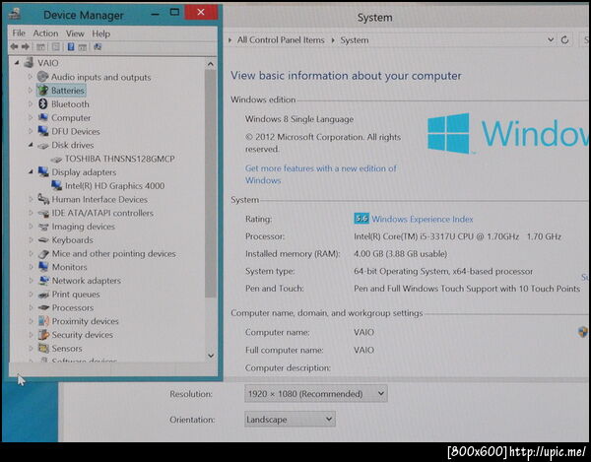The width and height of the screenshot is (591, 462).
Task: Open the address bar history dropdown arrow
Action: point(551,39)
